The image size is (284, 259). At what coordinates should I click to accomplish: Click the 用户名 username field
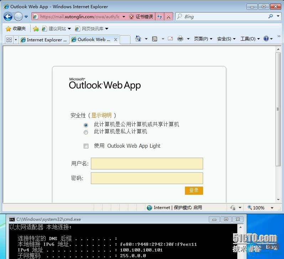pos(147,163)
